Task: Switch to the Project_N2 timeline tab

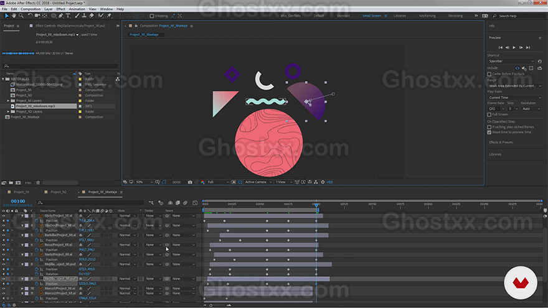Action: pyautogui.click(x=59, y=192)
